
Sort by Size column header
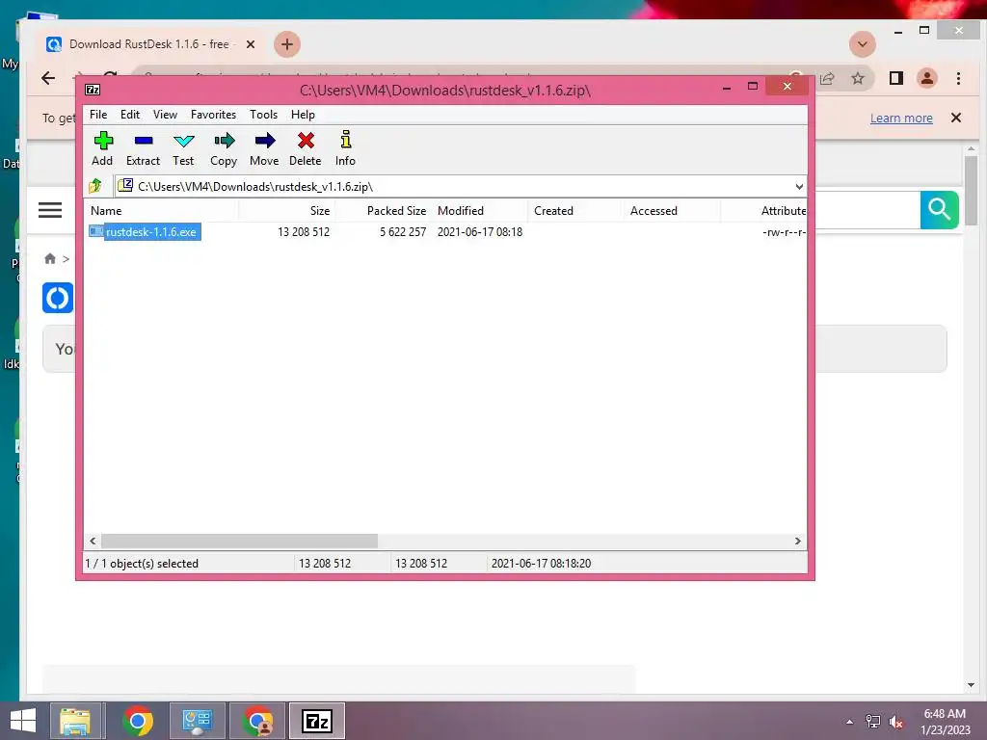click(x=286, y=211)
